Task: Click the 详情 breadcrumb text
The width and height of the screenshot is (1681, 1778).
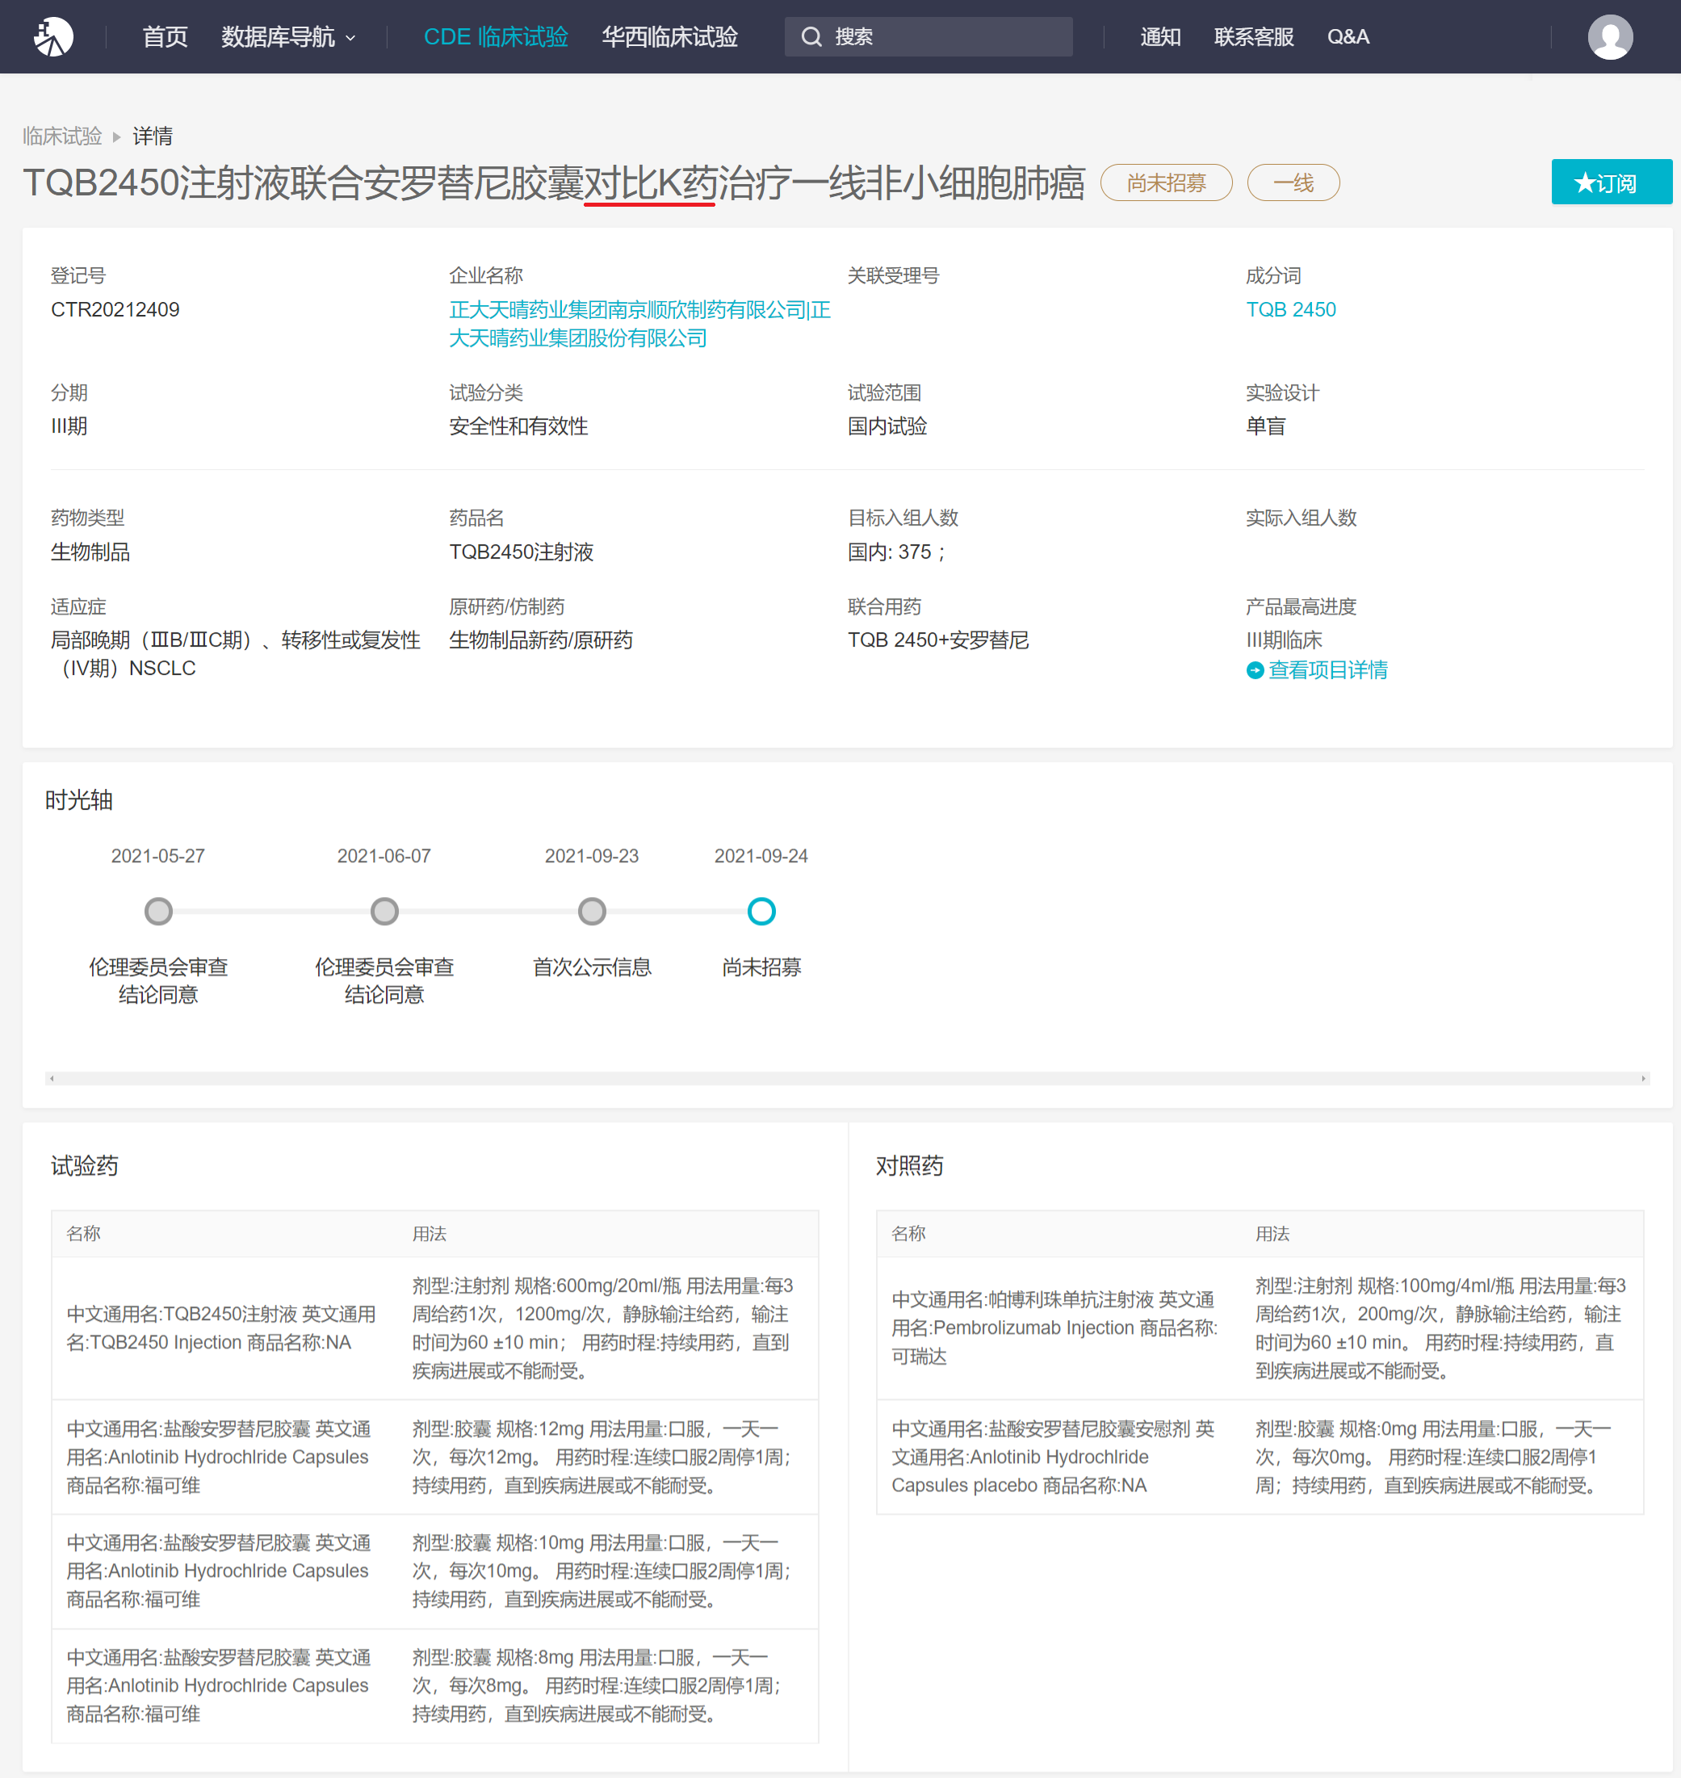Action: click(153, 136)
